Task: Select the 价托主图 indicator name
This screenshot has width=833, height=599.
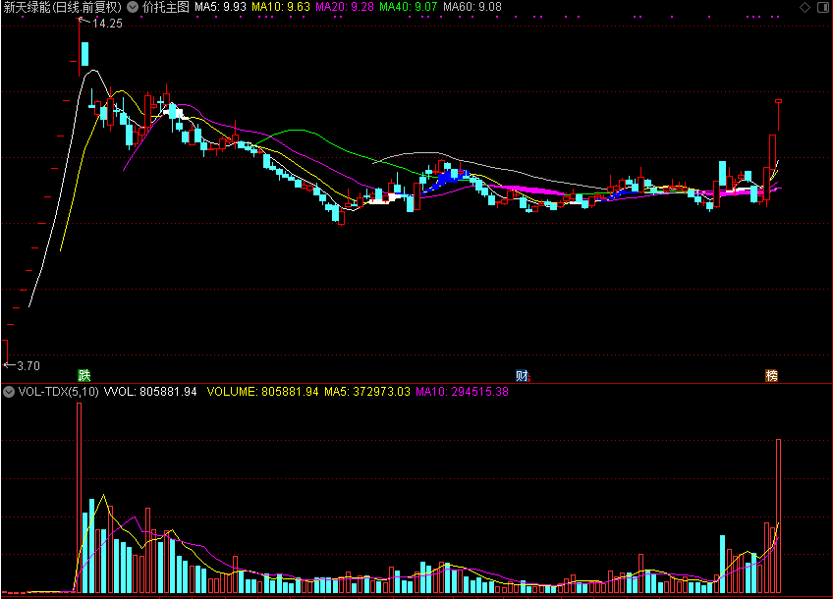Action: coord(166,7)
